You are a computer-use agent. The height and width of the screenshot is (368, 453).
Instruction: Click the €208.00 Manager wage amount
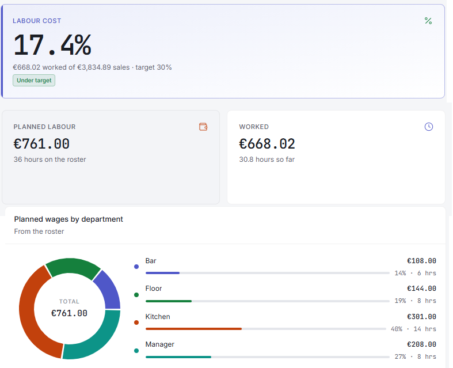point(421,344)
